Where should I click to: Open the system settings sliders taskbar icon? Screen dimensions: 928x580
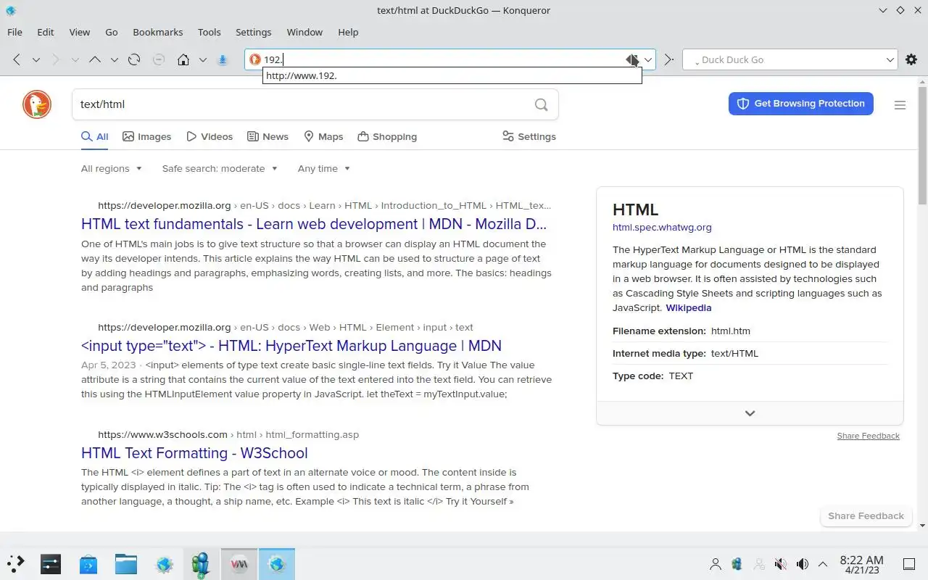[51, 563]
